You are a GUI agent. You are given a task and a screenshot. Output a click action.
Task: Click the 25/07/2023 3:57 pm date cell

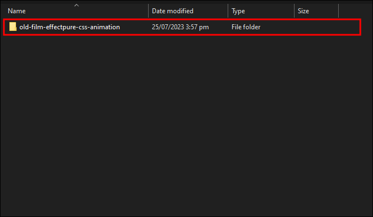pos(180,27)
